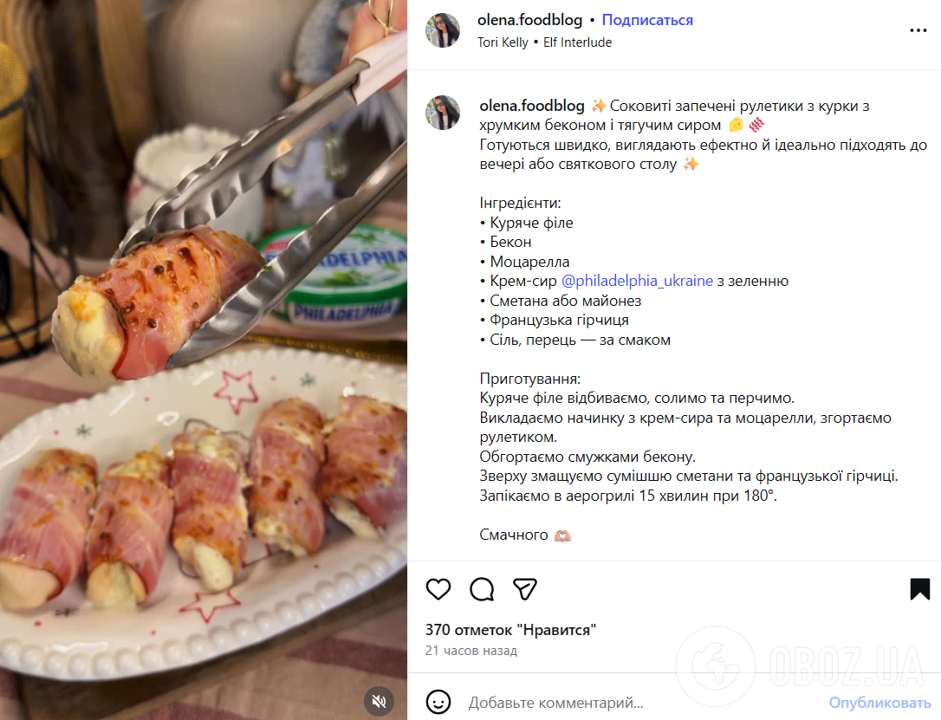Save the post with the bookmark icon
Image resolution: width=941 pixels, height=720 pixels.
(x=918, y=589)
